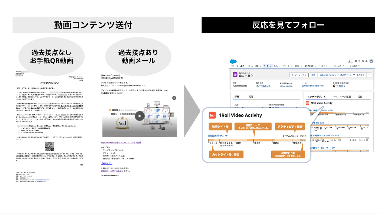Click the purple contact record icon beside 山田一郎
This screenshot has width=380, height=214.
click(235, 74)
